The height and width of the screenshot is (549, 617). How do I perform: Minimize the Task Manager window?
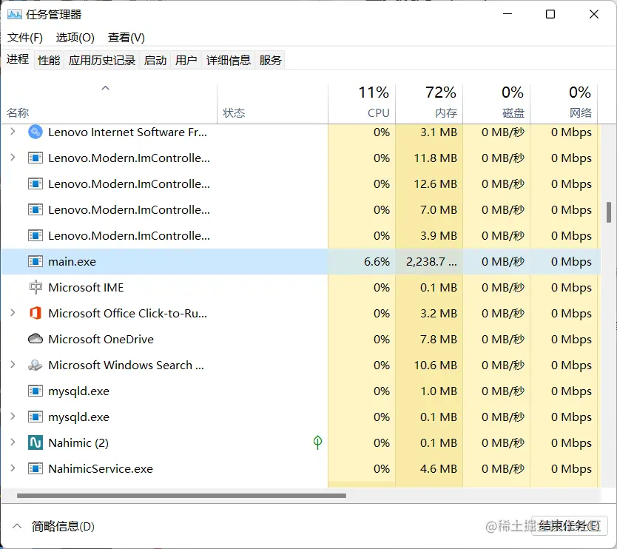(x=508, y=15)
